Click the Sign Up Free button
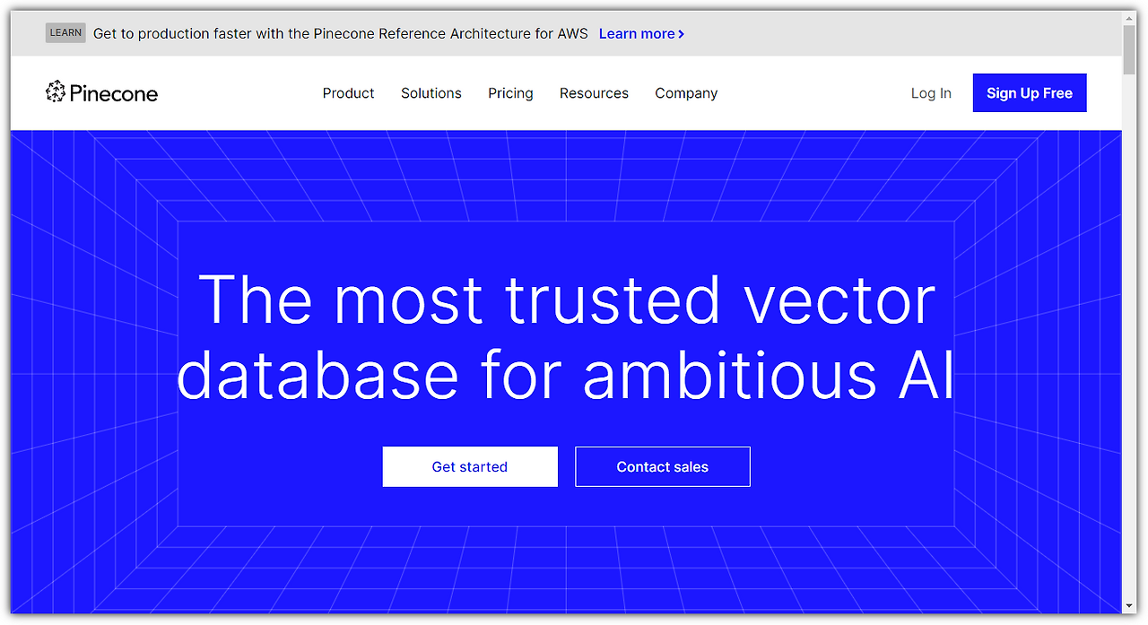Image resolution: width=1148 pixels, height=625 pixels. (1029, 92)
